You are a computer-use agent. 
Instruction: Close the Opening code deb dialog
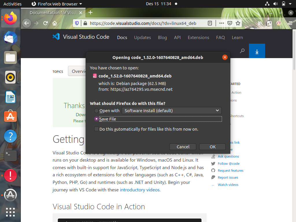(225, 57)
